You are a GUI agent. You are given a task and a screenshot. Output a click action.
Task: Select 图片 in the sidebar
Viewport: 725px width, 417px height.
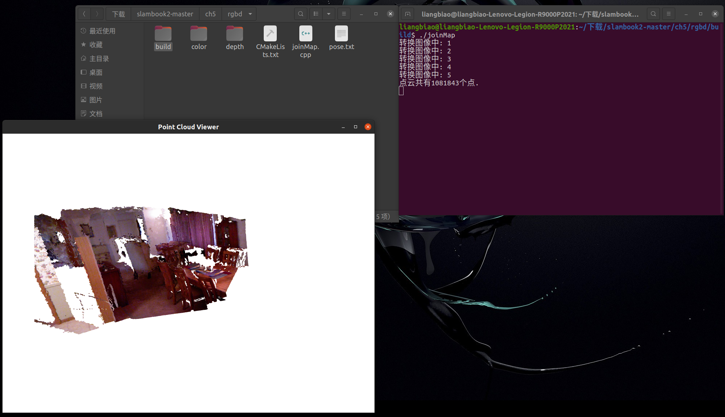97,100
